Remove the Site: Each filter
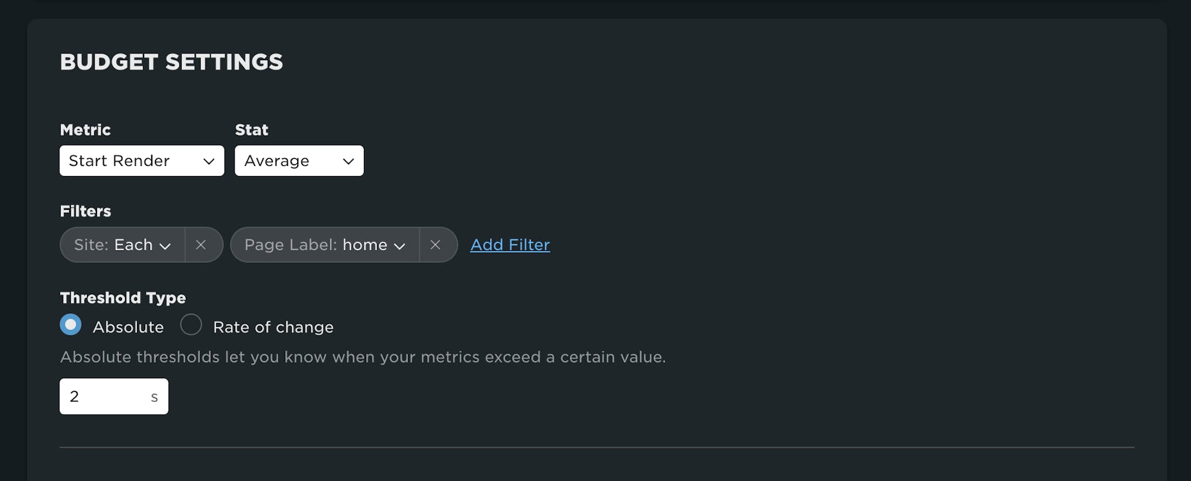The width and height of the screenshot is (1191, 481). point(201,245)
